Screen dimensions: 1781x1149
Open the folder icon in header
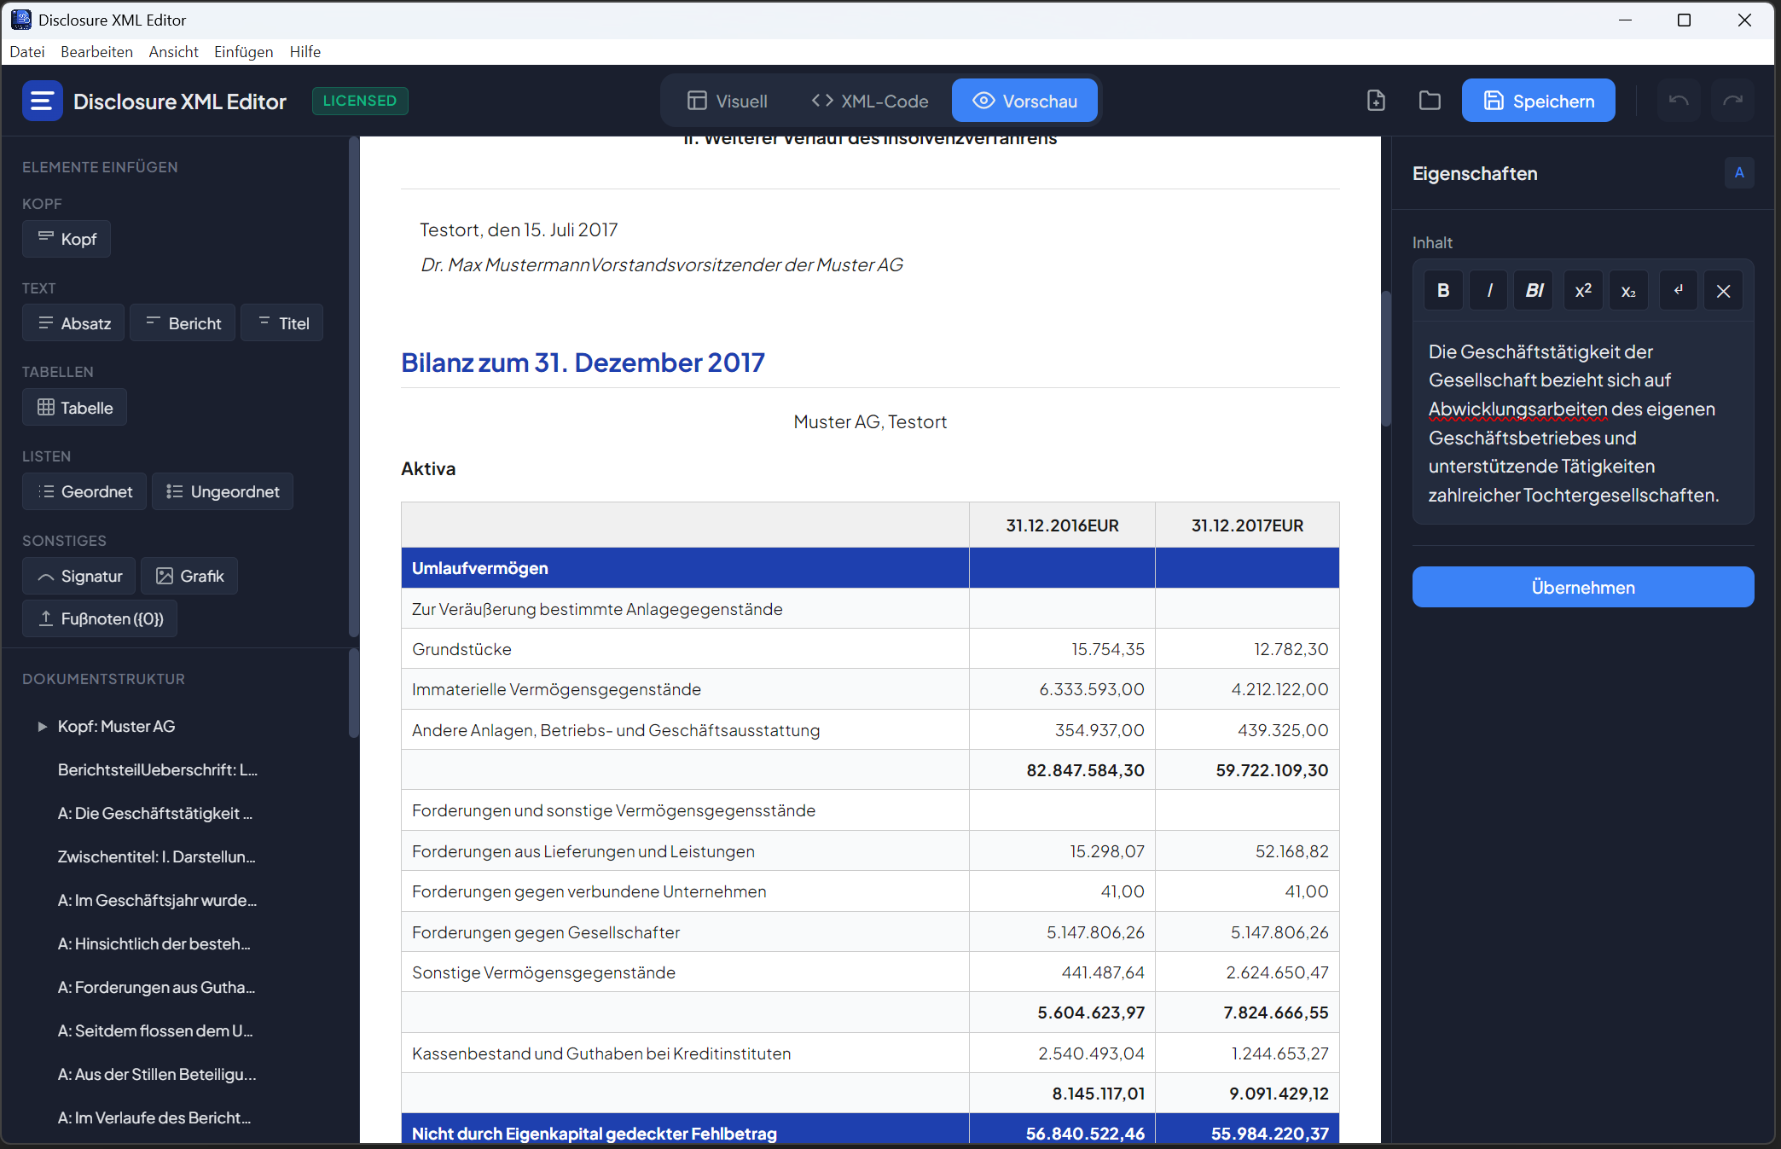point(1430,101)
